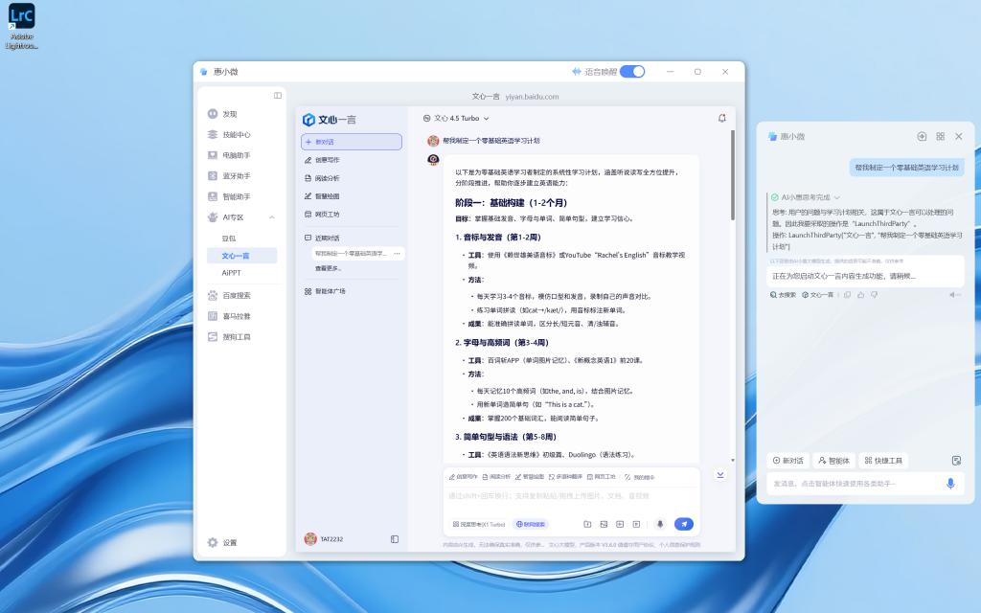Select 创意写作 shortcut above the input
981x613 pixels.
tap(463, 477)
